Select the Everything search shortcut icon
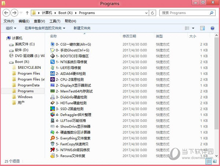Image resolution: width=220 pixels, height=166 pixels. 52,138
